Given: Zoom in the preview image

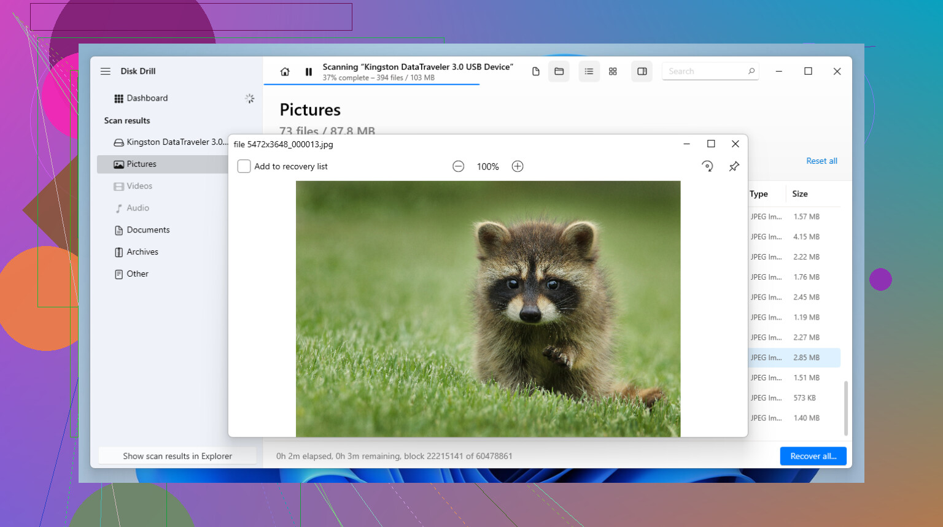Looking at the screenshot, I should 518,166.
